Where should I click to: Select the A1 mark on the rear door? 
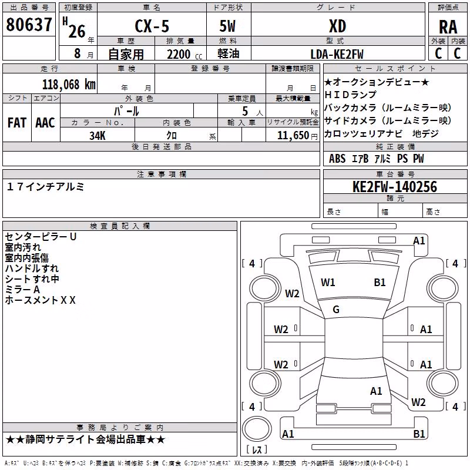tap(426, 364)
